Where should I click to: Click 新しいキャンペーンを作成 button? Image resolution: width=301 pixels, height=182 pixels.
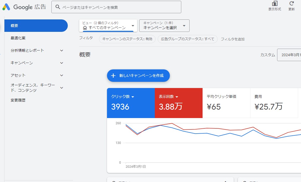[138, 76]
